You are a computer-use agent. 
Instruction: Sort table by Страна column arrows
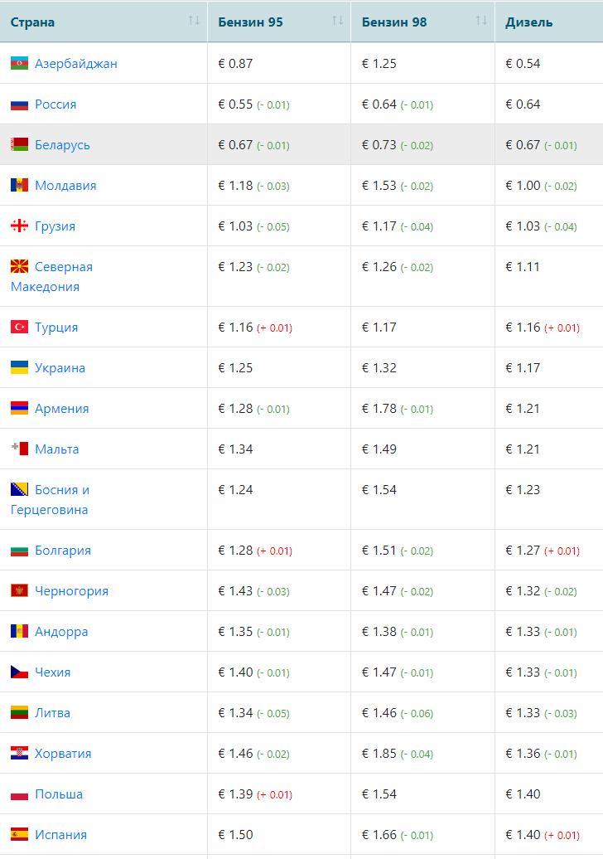pyautogui.click(x=194, y=21)
